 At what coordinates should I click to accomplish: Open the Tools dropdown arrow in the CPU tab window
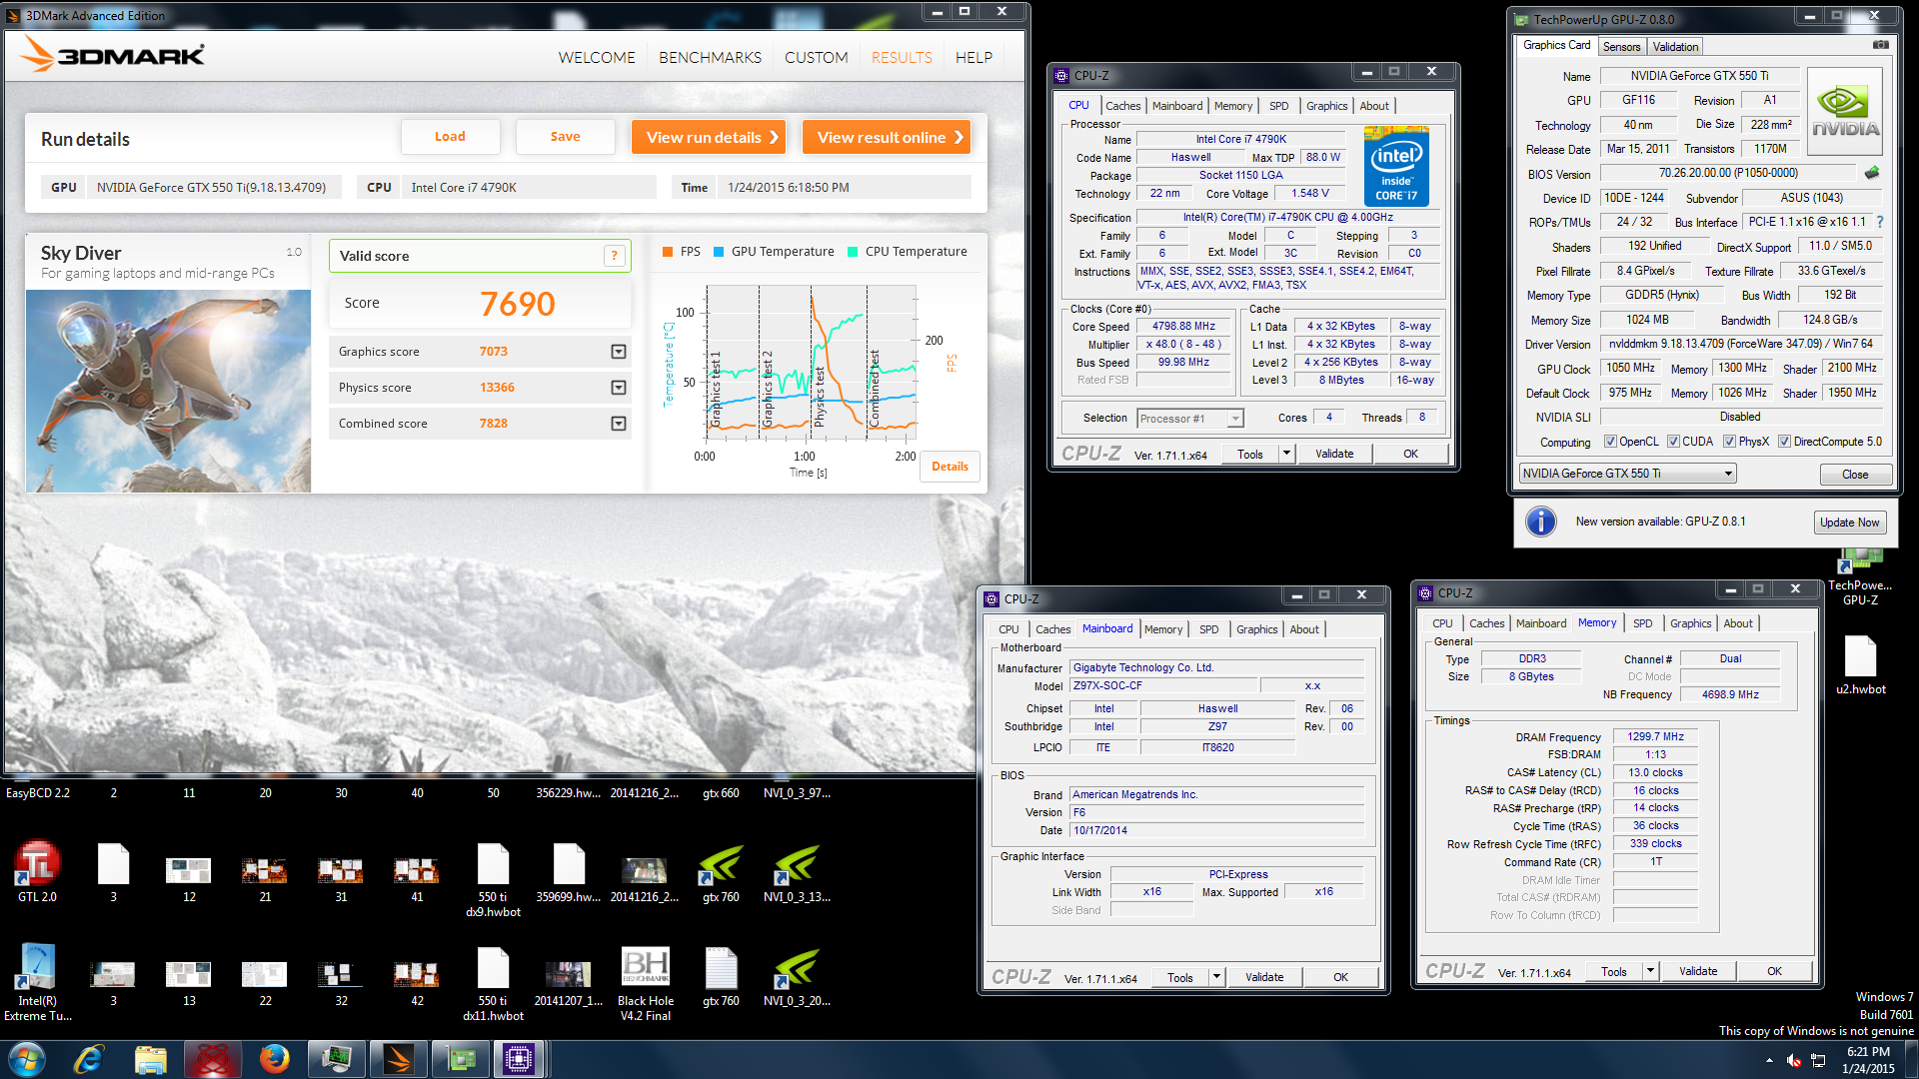pyautogui.click(x=1286, y=454)
